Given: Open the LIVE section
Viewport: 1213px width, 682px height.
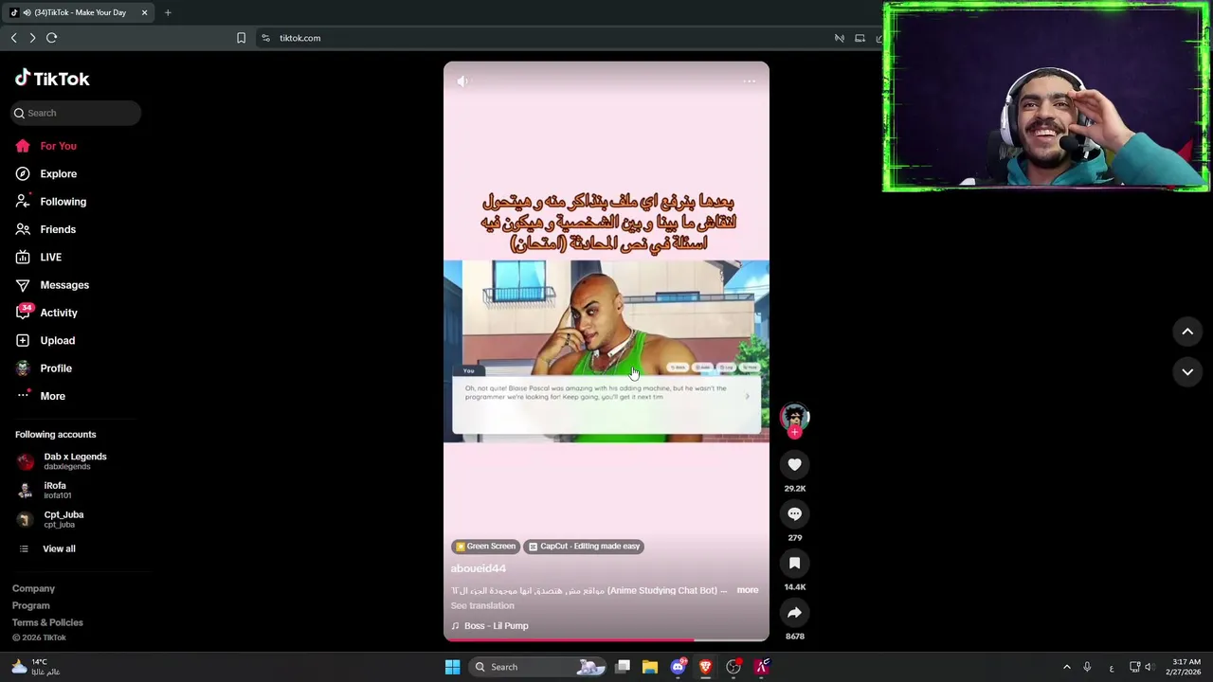Looking at the screenshot, I should pos(50,257).
